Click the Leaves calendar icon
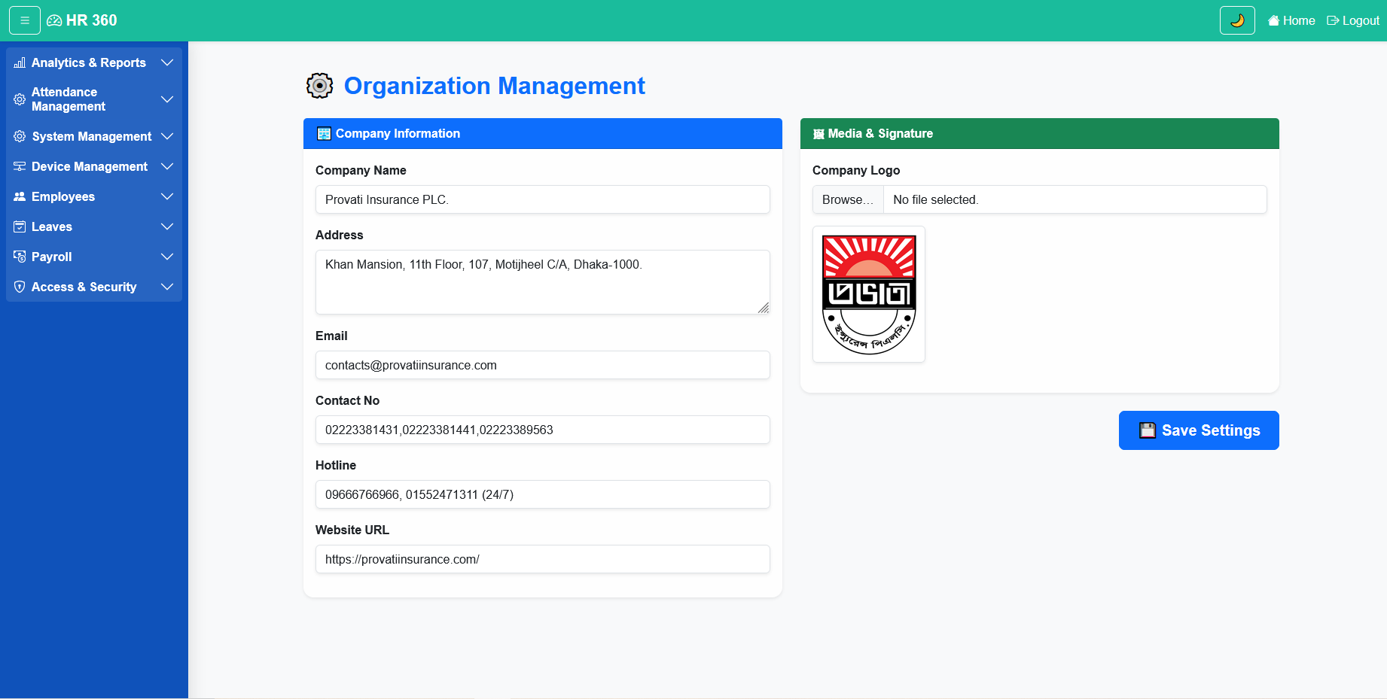1387x699 pixels. (x=20, y=226)
